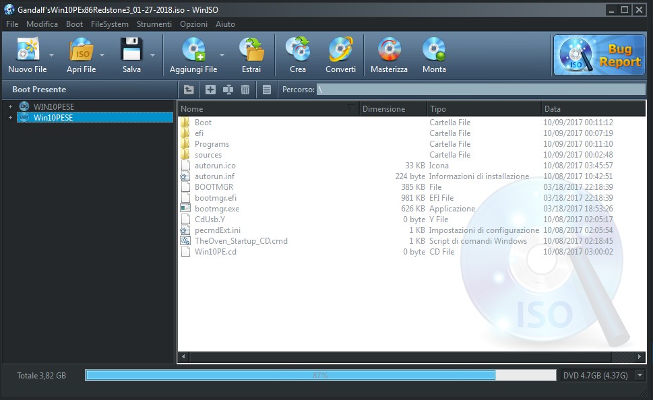The height and width of the screenshot is (400, 653).
Task: Expand the Apri File dropdown arrow
Action: pos(102,55)
